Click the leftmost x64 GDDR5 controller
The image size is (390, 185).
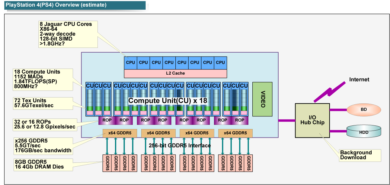(120, 133)
